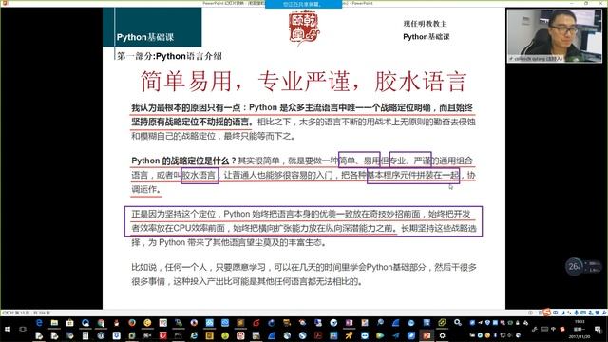The image size is (608, 342).
Task: Click the Sogou input method S icon
Action: (547, 313)
